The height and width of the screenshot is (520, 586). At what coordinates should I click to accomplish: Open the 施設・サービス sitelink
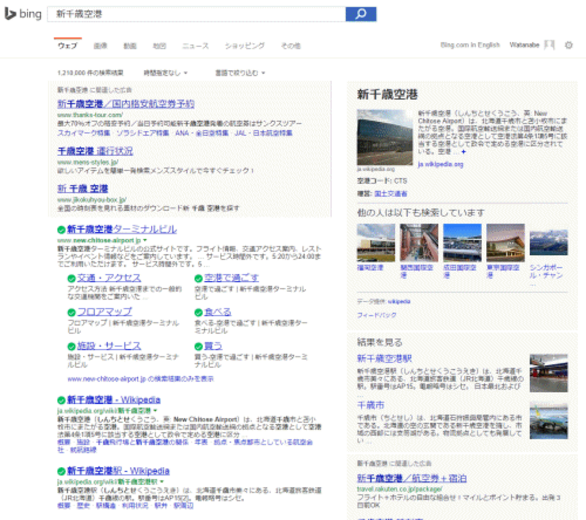pyautogui.click(x=109, y=346)
